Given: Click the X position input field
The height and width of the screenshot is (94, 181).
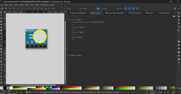Looking at the screenshot, I should 55,9.
